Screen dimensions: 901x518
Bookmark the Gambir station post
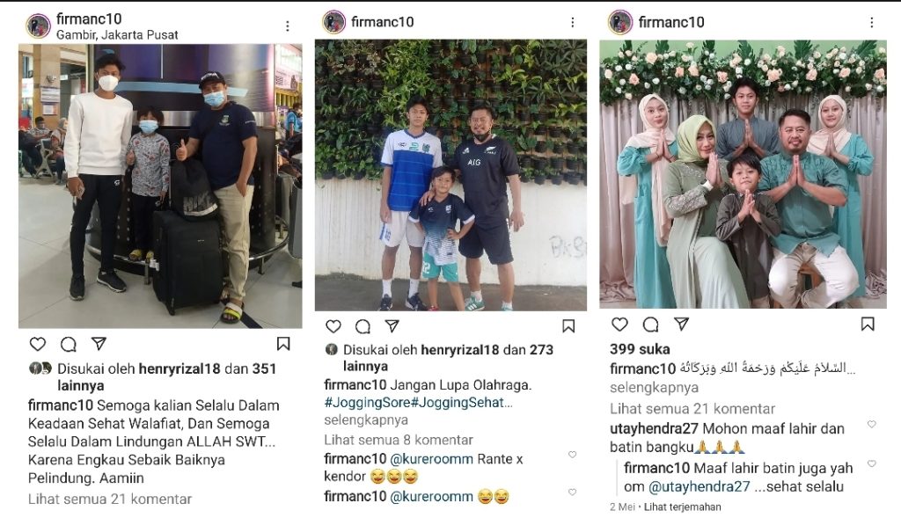click(x=283, y=343)
